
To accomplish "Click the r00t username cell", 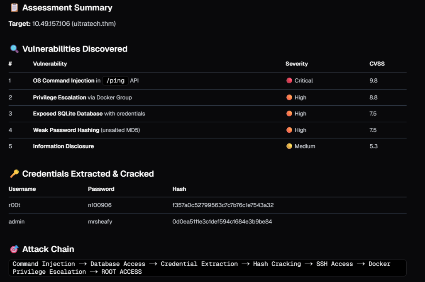I will 15,205.
